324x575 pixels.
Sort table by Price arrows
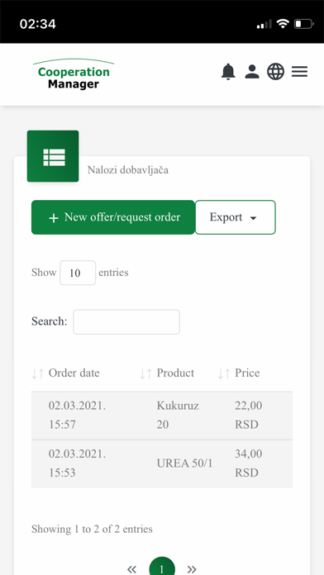(224, 373)
